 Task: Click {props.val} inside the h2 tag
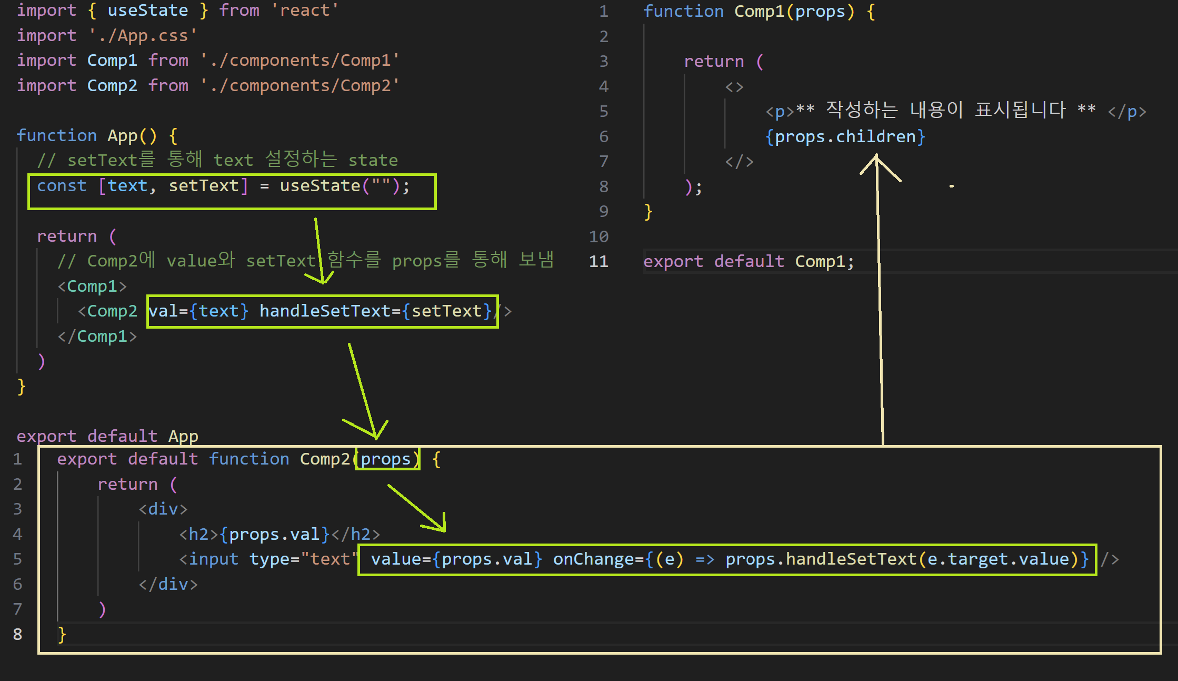pos(274,535)
